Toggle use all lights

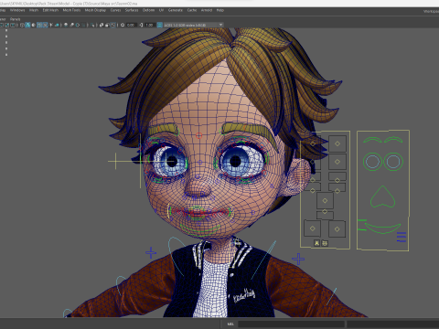coord(51,25)
